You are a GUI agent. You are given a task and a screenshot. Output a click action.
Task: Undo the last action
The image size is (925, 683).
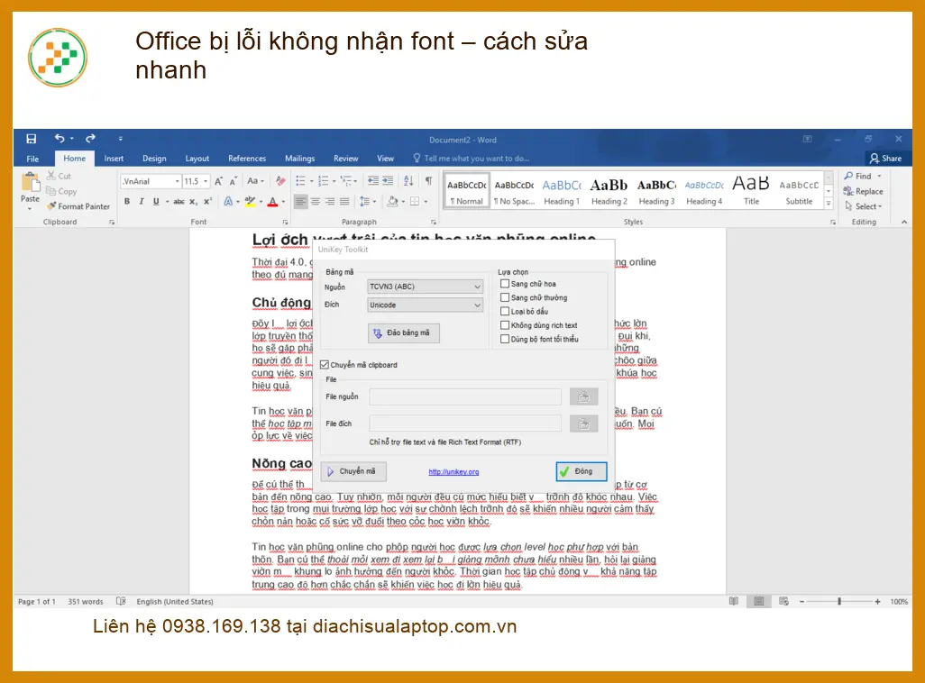(60, 138)
